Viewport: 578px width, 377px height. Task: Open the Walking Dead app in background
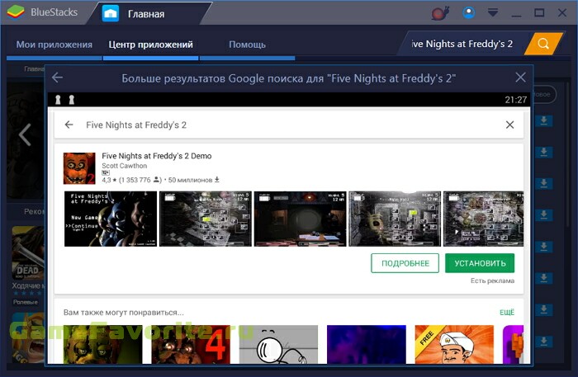point(28,254)
